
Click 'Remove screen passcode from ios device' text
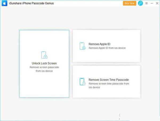[44, 69]
